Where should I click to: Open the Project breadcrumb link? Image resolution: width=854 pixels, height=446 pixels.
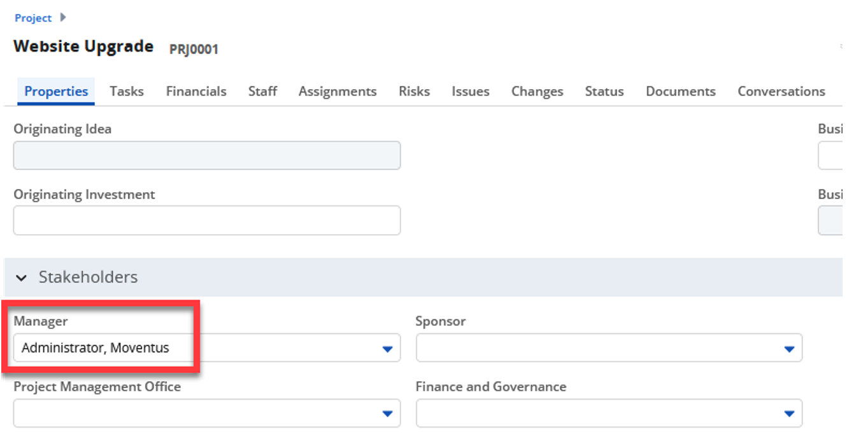pos(33,18)
